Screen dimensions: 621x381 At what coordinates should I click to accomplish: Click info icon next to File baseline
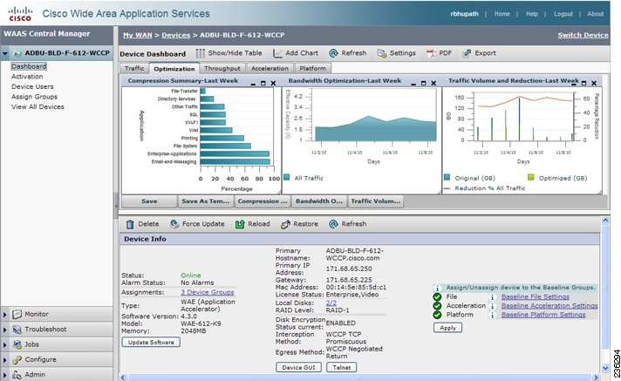pos(492,297)
